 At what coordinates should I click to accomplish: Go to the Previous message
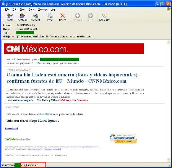tap(77, 17)
